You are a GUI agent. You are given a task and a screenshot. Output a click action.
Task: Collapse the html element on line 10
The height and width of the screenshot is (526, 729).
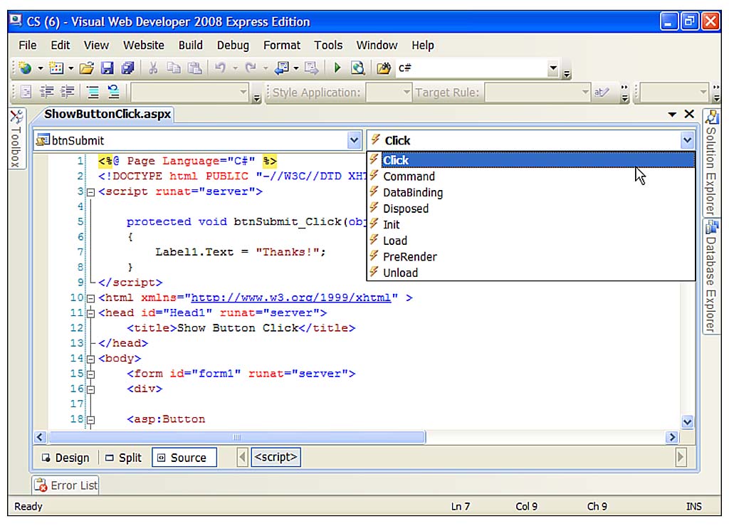[91, 298]
